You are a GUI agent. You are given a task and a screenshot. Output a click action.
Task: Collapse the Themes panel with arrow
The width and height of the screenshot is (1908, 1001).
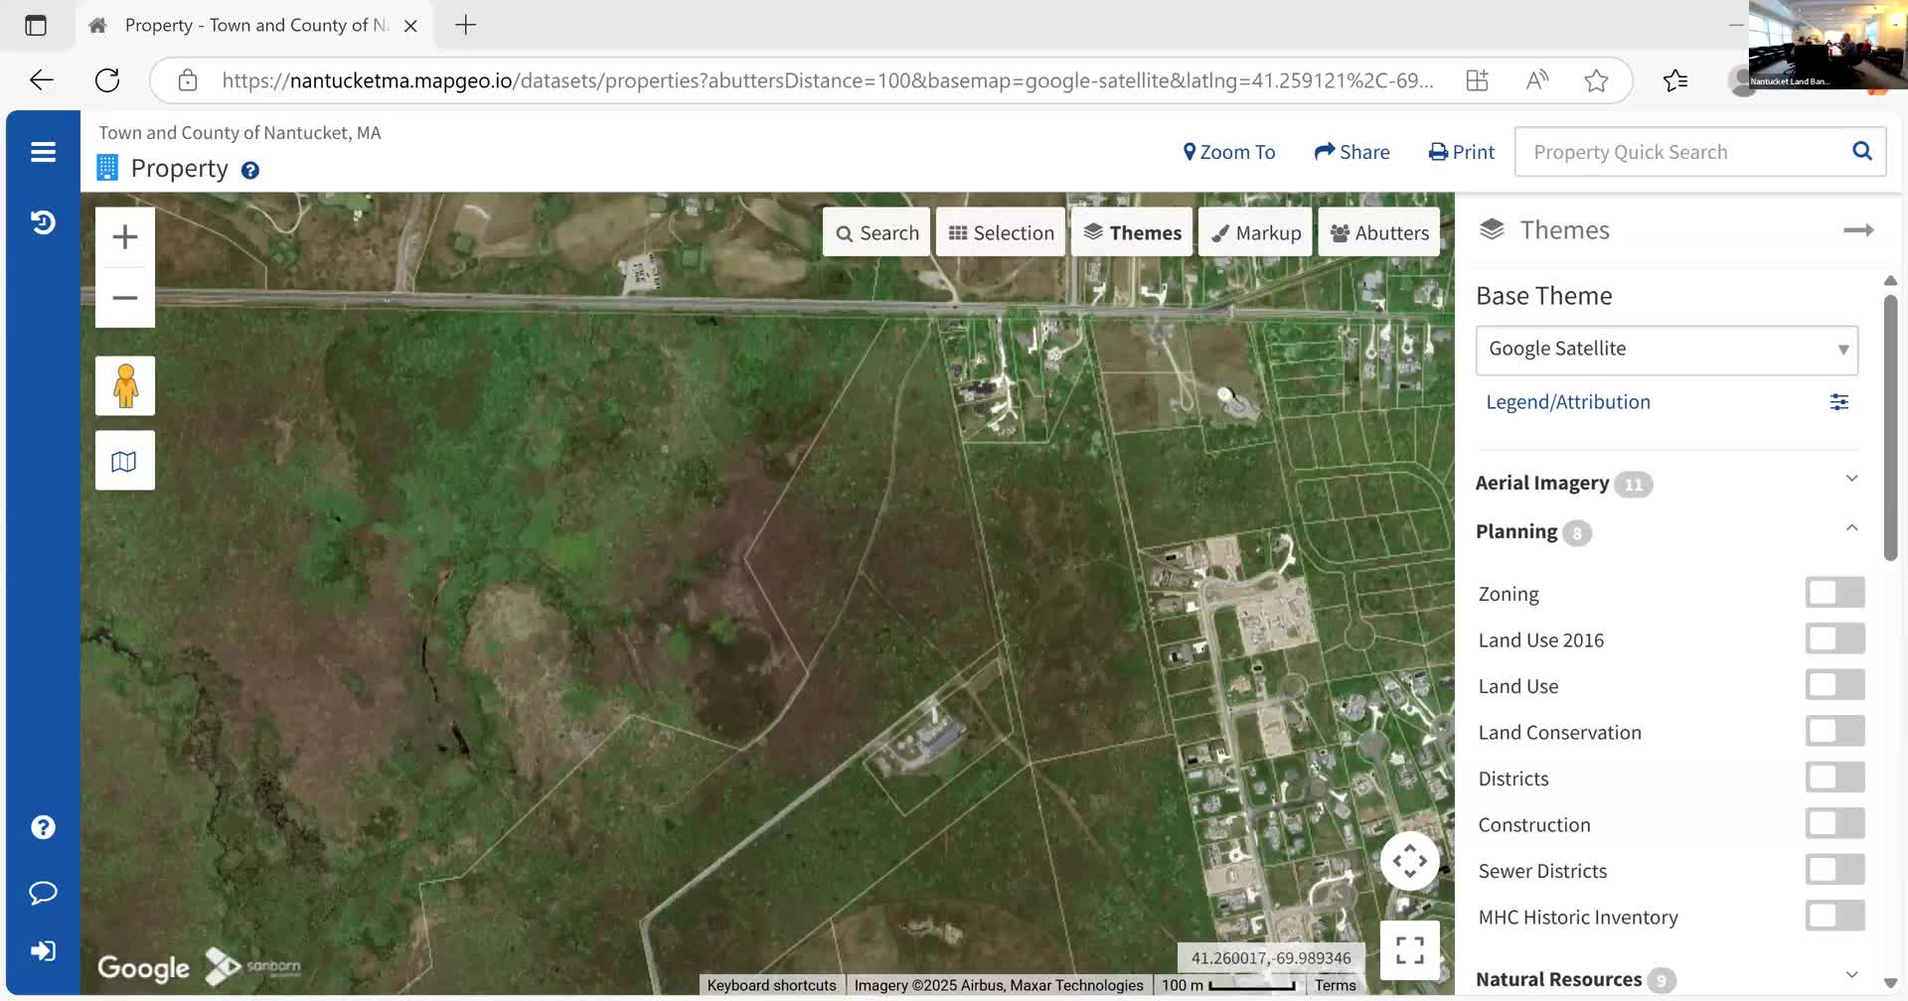[1858, 230]
